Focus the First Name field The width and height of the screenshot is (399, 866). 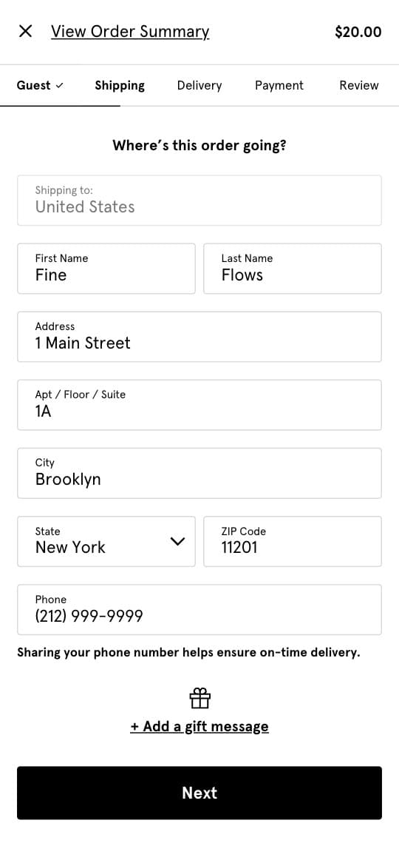click(x=106, y=269)
